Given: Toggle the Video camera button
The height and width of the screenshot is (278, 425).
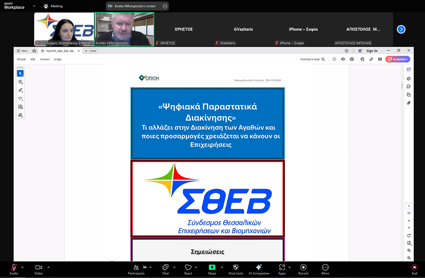Looking at the screenshot, I should pyautogui.click(x=38, y=268).
